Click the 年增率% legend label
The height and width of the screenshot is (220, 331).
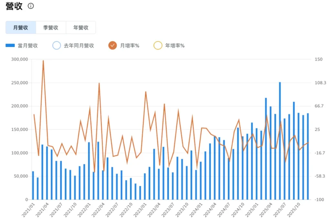(x=175, y=46)
